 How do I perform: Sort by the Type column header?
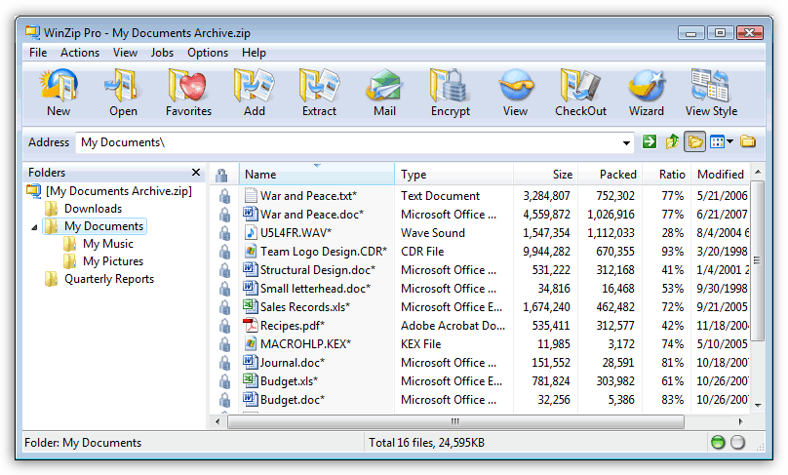coord(453,174)
